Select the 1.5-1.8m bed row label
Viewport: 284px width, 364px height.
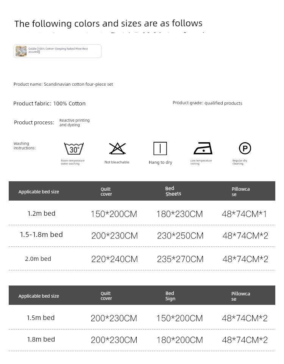pos(41,235)
